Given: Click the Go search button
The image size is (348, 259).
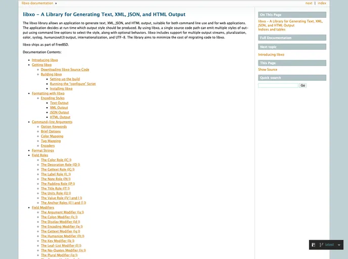Looking at the screenshot, I should pyautogui.click(x=302, y=85).
